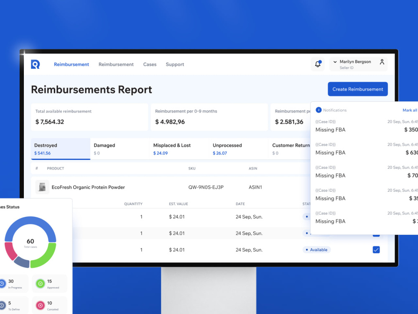Click the DATE column header
418x314 pixels.
click(240, 204)
